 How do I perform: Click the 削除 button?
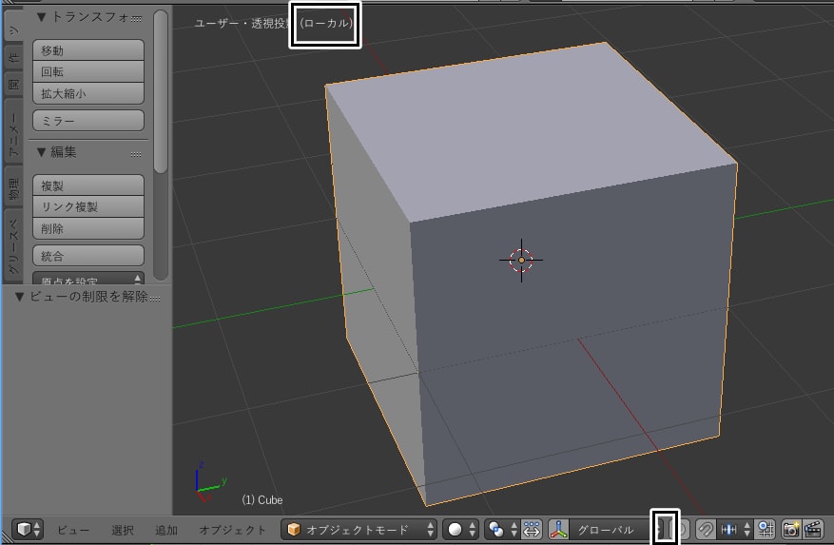point(88,228)
